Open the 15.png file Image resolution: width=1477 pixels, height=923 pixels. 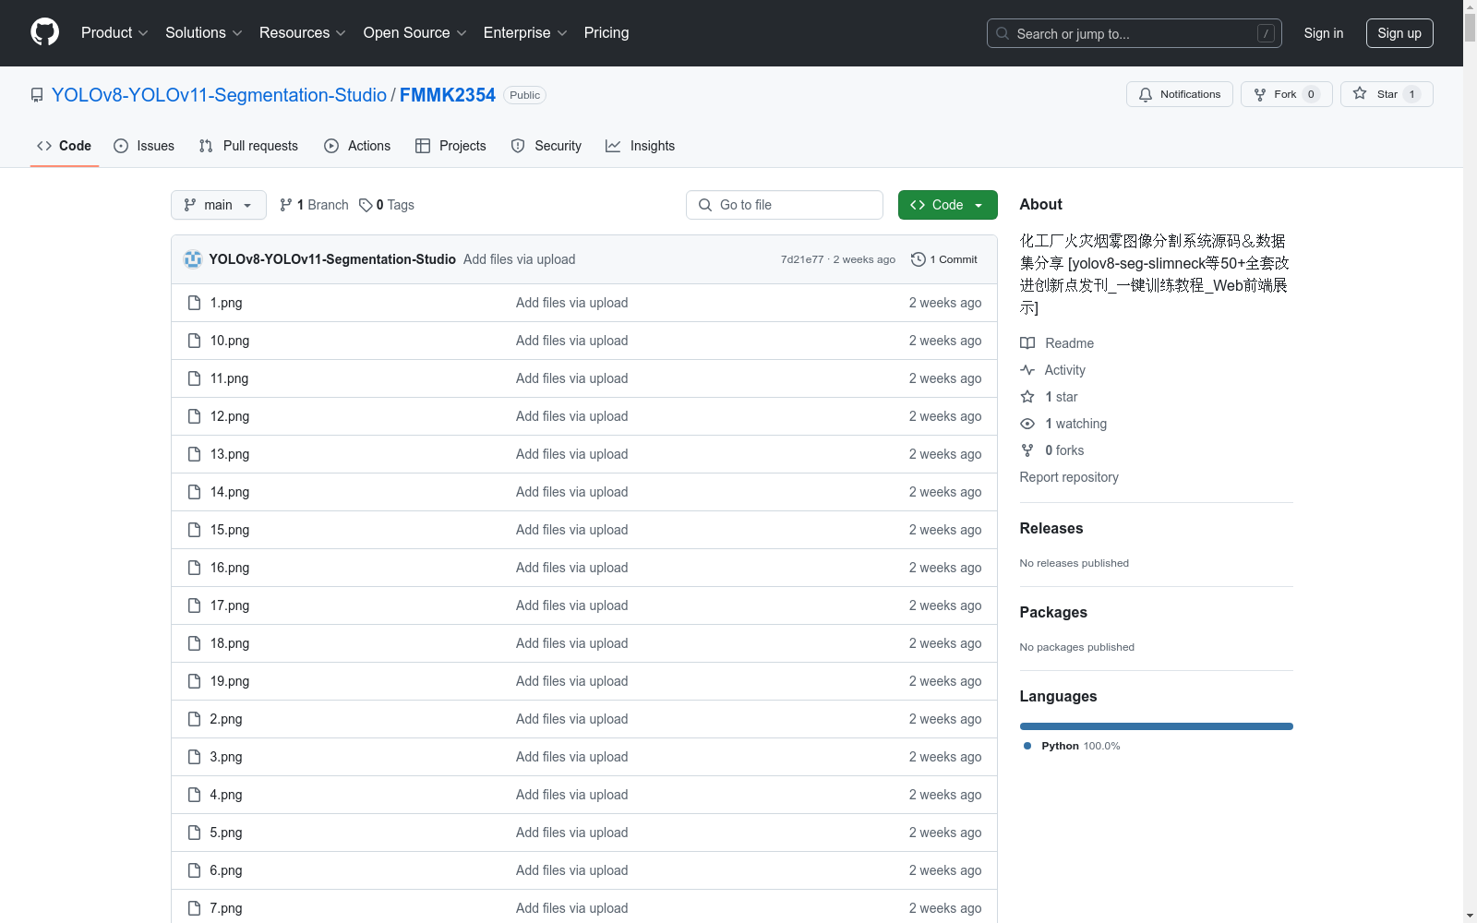[x=230, y=530]
